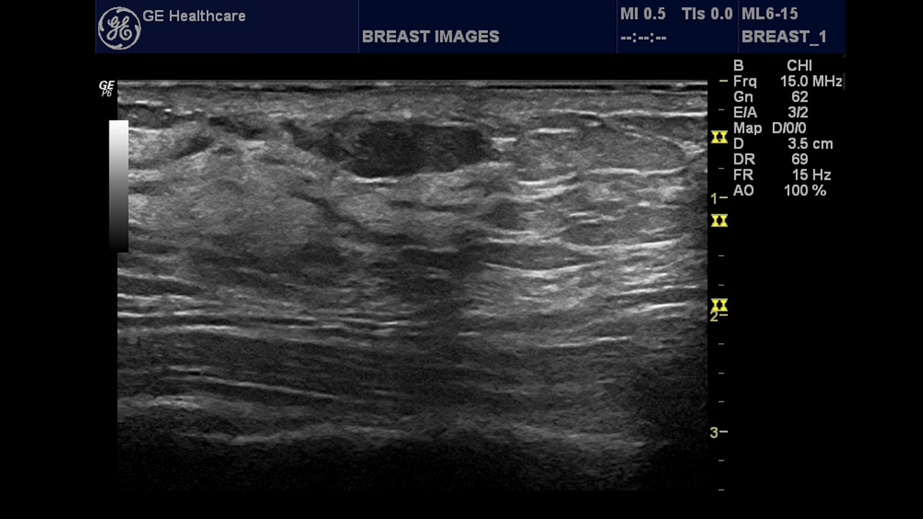Viewport: 923px width, 519px height.
Task: Click the 3 cm depth scale mark
Action: (x=717, y=432)
